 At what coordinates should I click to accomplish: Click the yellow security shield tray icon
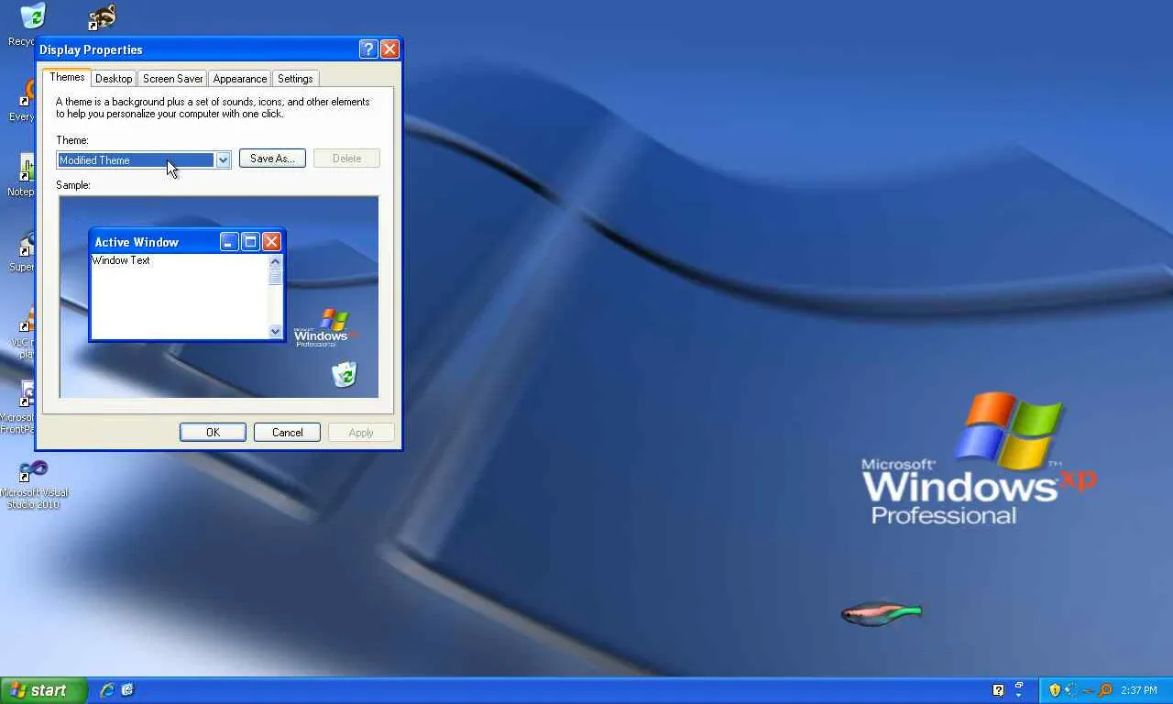(1055, 690)
